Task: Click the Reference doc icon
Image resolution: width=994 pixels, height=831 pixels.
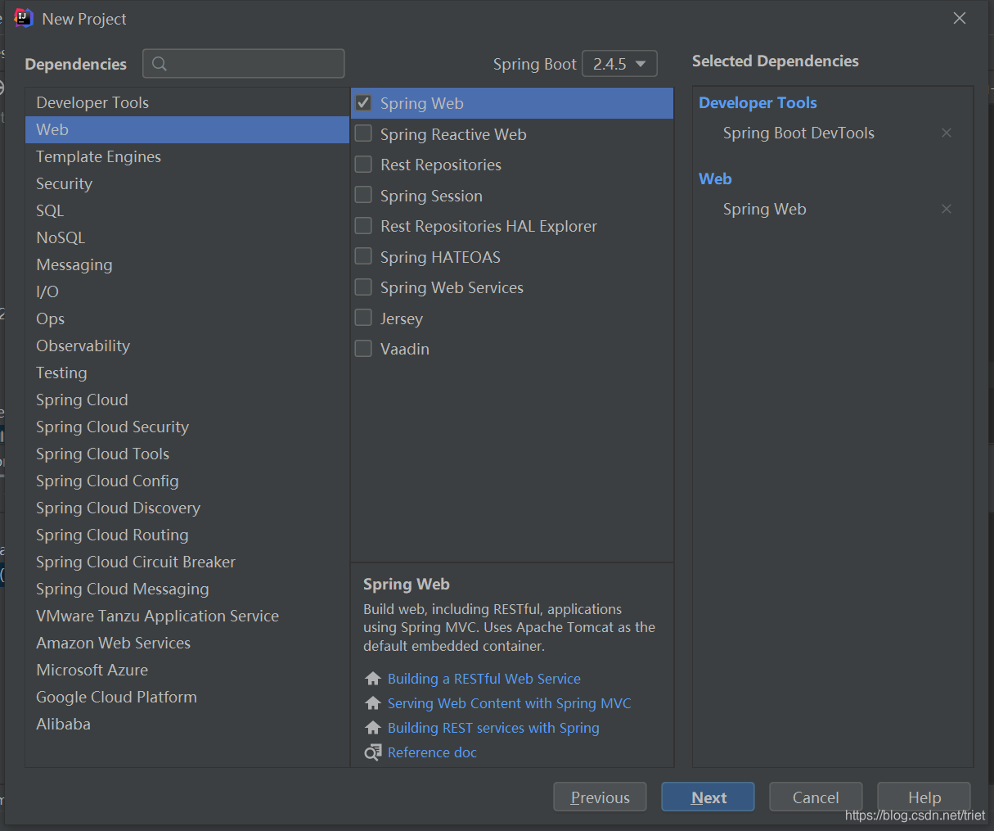Action: pos(373,752)
